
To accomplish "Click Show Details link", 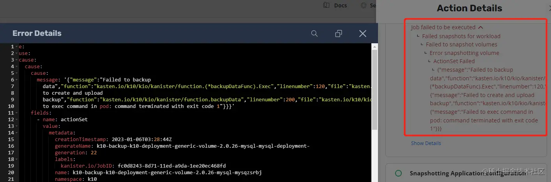I will (426, 143).
